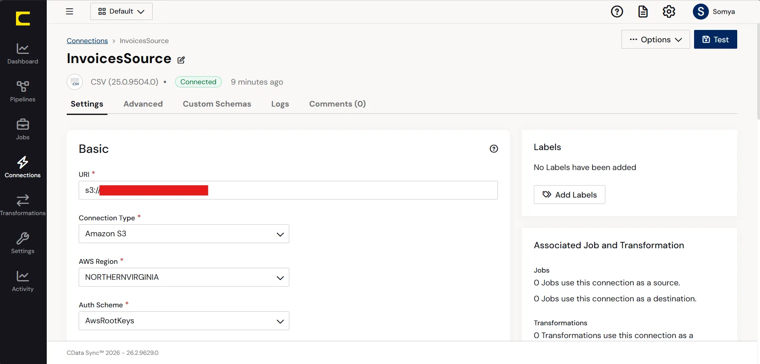Edit the InvoicesSource connection name
The image size is (760, 364).
click(x=181, y=60)
